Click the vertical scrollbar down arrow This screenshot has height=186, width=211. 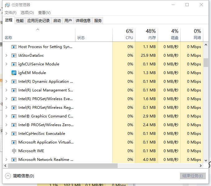point(206,161)
